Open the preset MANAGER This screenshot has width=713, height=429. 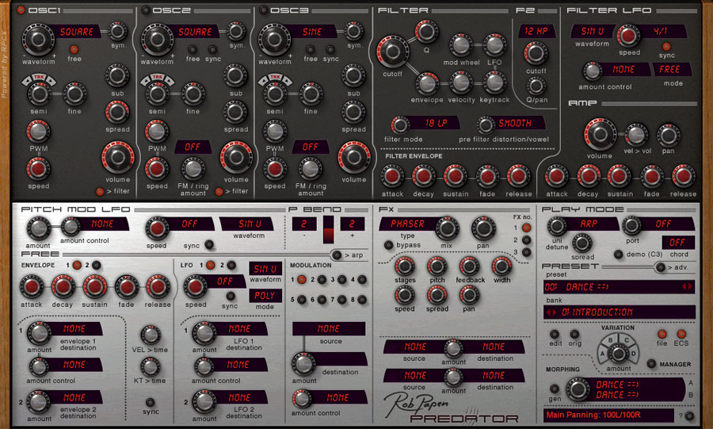pos(651,364)
